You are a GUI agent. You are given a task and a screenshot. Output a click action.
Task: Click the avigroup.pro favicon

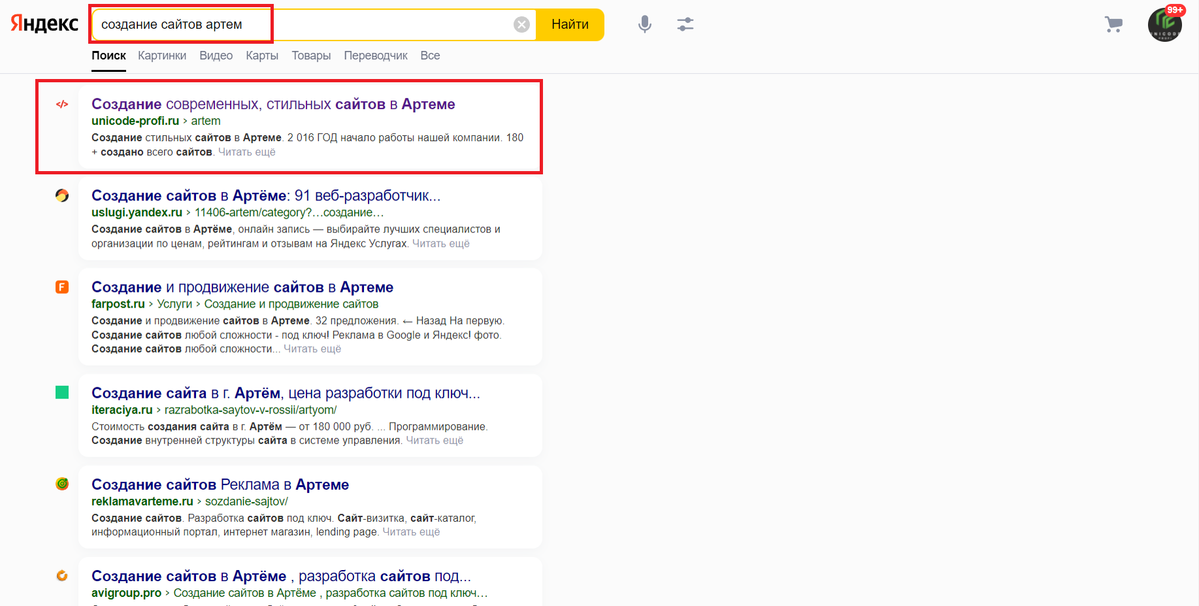click(62, 575)
